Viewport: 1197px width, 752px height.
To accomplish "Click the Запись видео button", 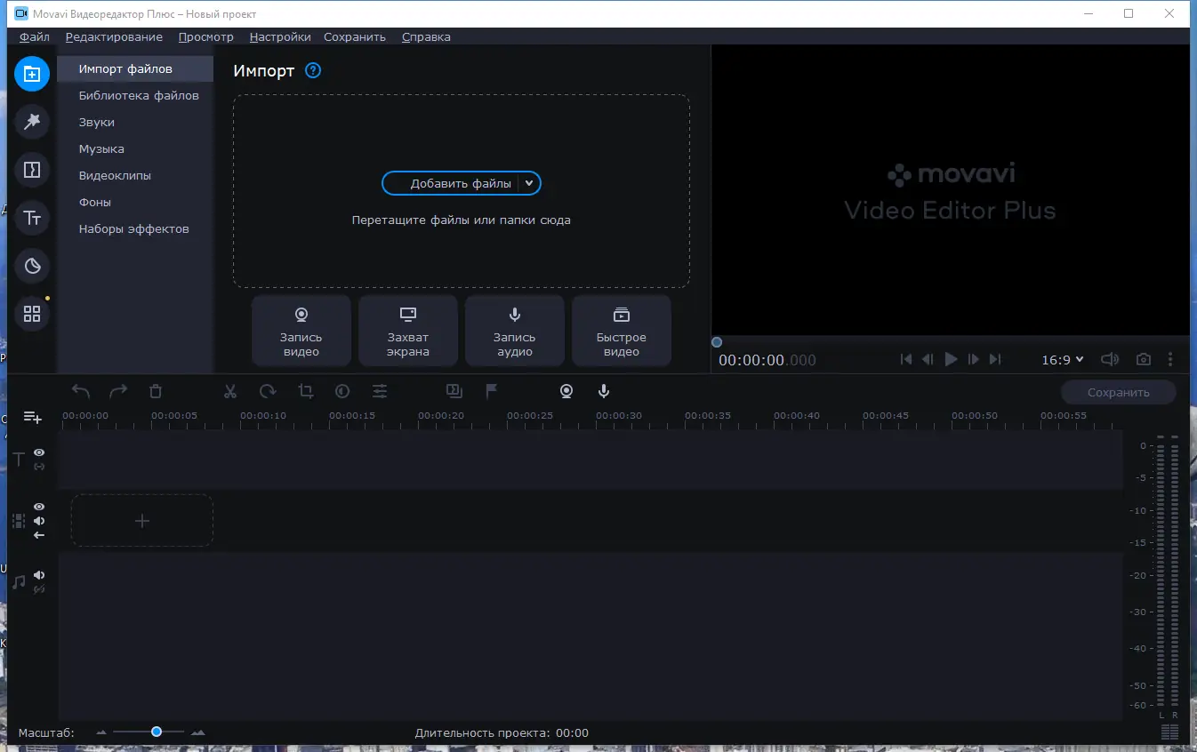I will (x=301, y=331).
